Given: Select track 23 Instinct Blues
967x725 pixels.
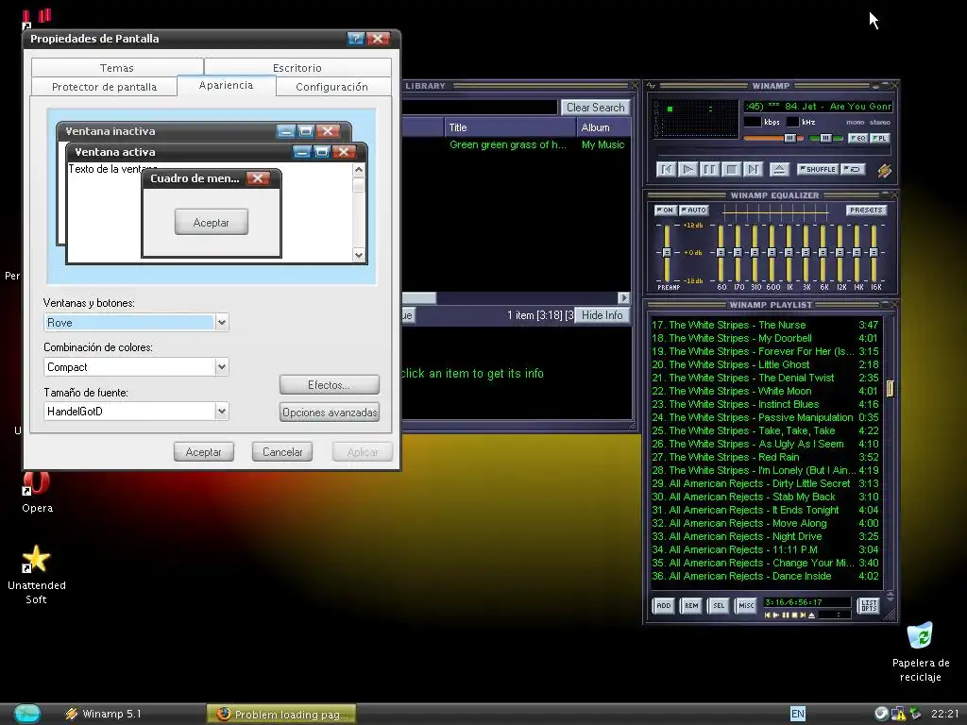Looking at the screenshot, I should pyautogui.click(x=765, y=404).
